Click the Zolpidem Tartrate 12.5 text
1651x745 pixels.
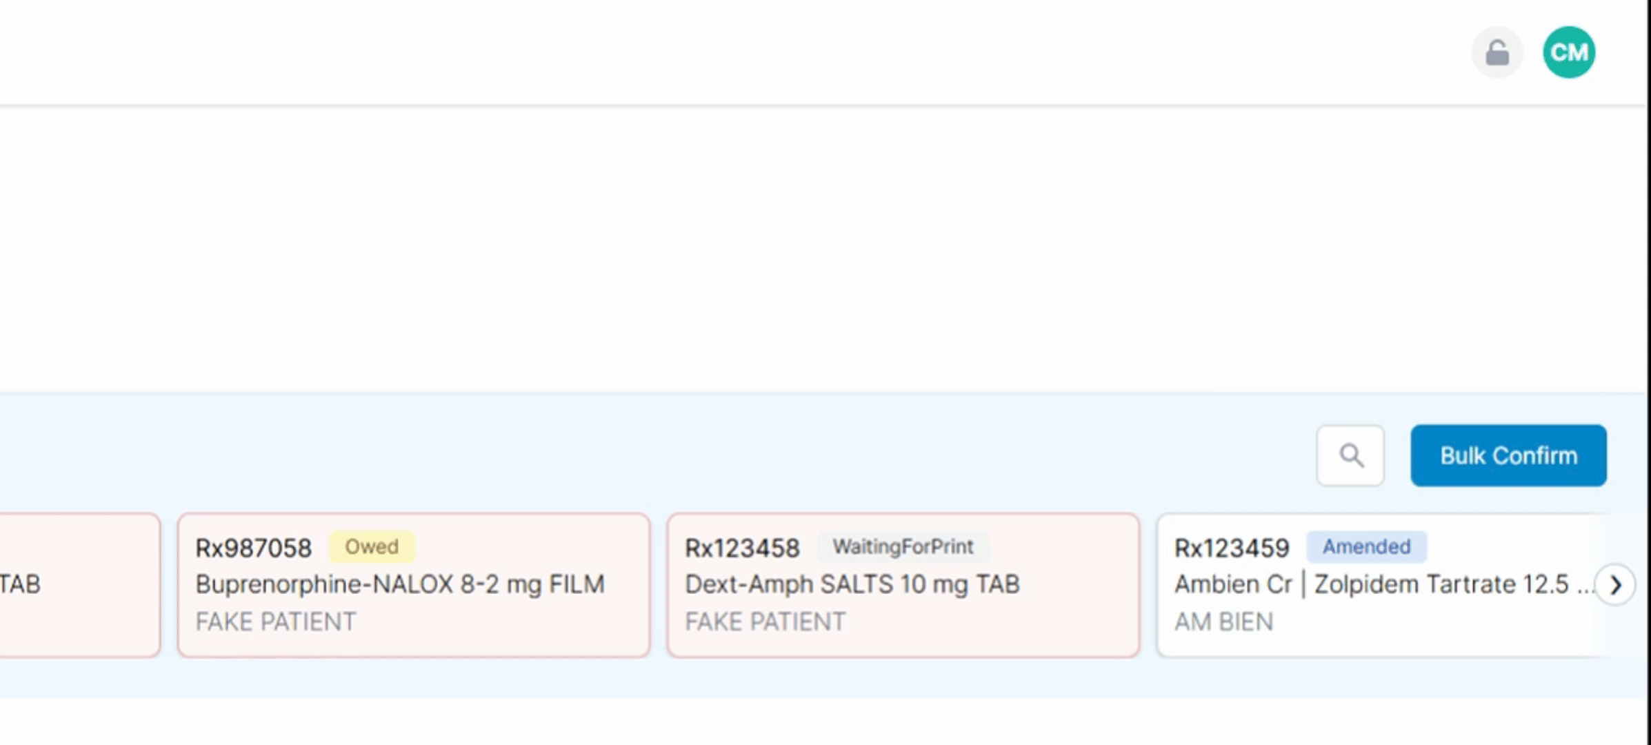[x=1441, y=584]
